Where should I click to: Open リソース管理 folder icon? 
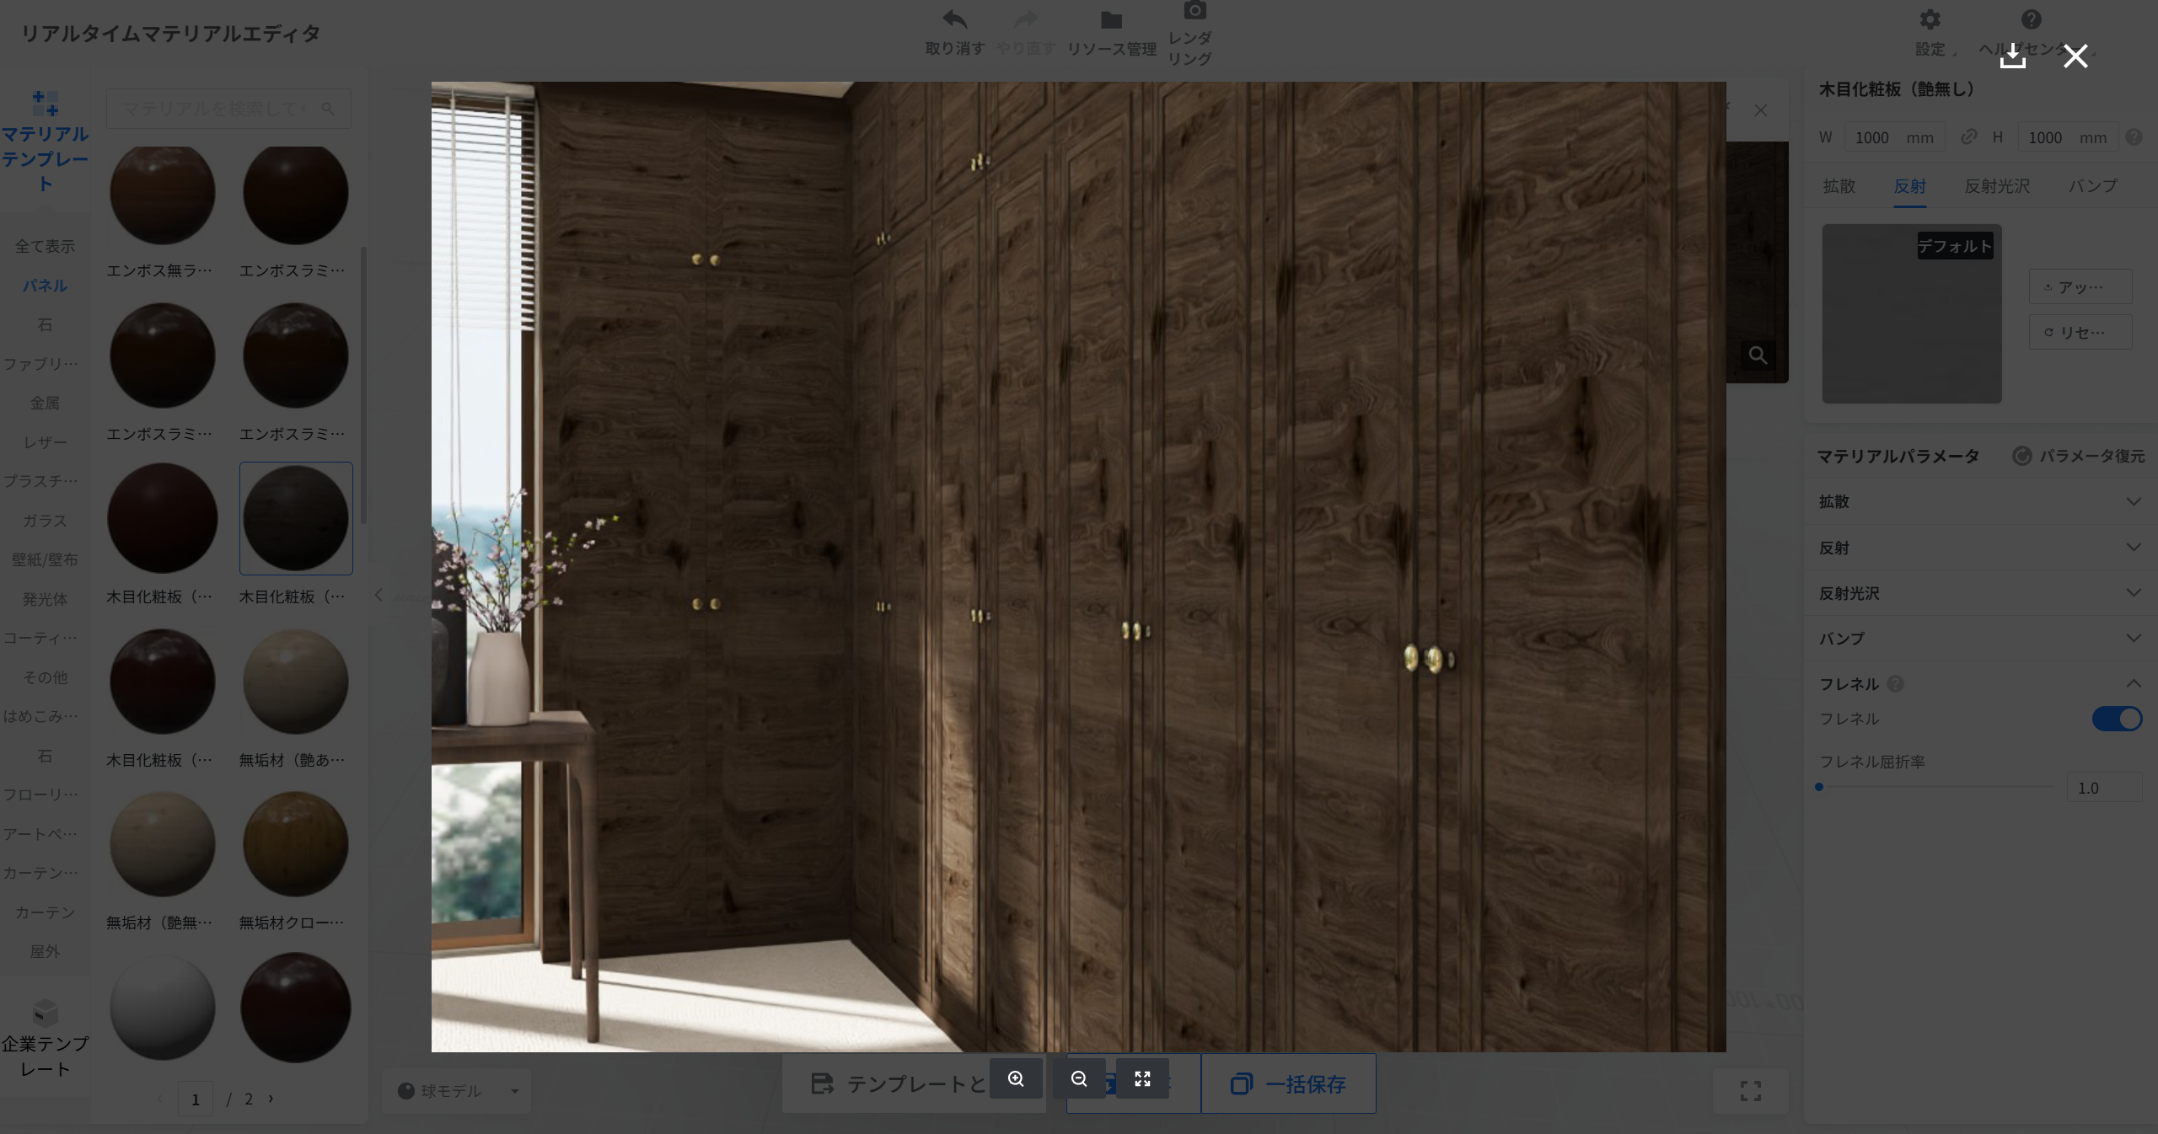tap(1111, 19)
